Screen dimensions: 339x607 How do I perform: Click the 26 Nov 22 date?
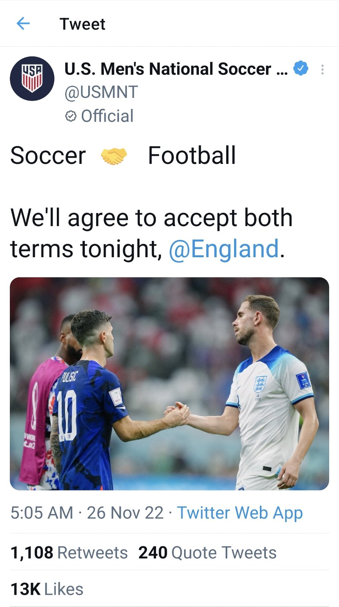[125, 513]
